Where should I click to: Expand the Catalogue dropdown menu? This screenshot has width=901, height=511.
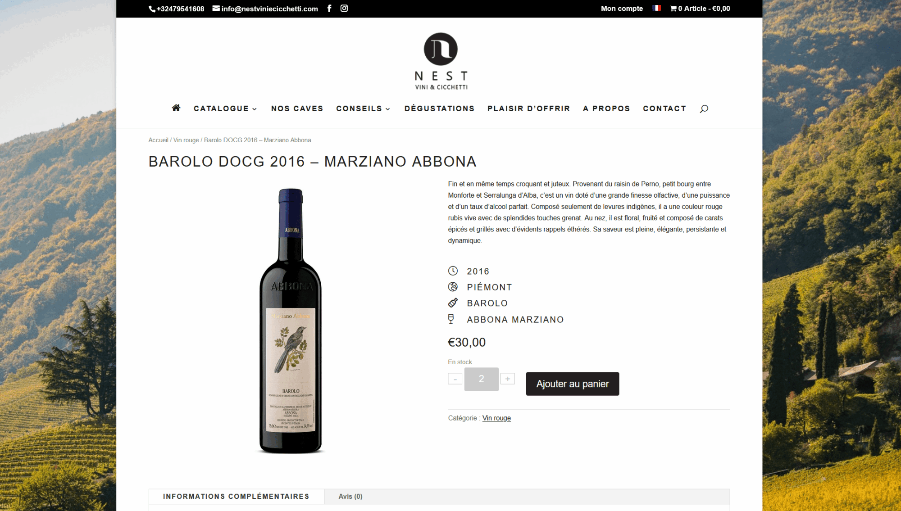click(225, 109)
